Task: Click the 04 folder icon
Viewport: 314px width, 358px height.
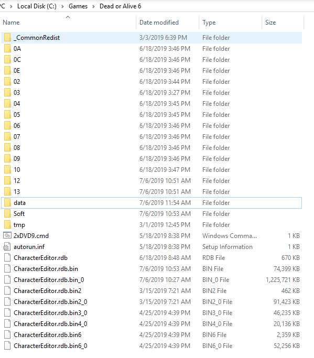Action: click(x=7, y=103)
